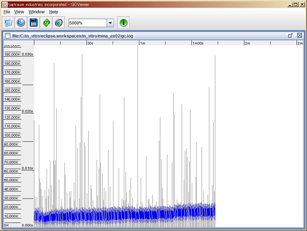
Task: Click the 100,000K axis label
Action: pyautogui.click(x=12, y=135)
